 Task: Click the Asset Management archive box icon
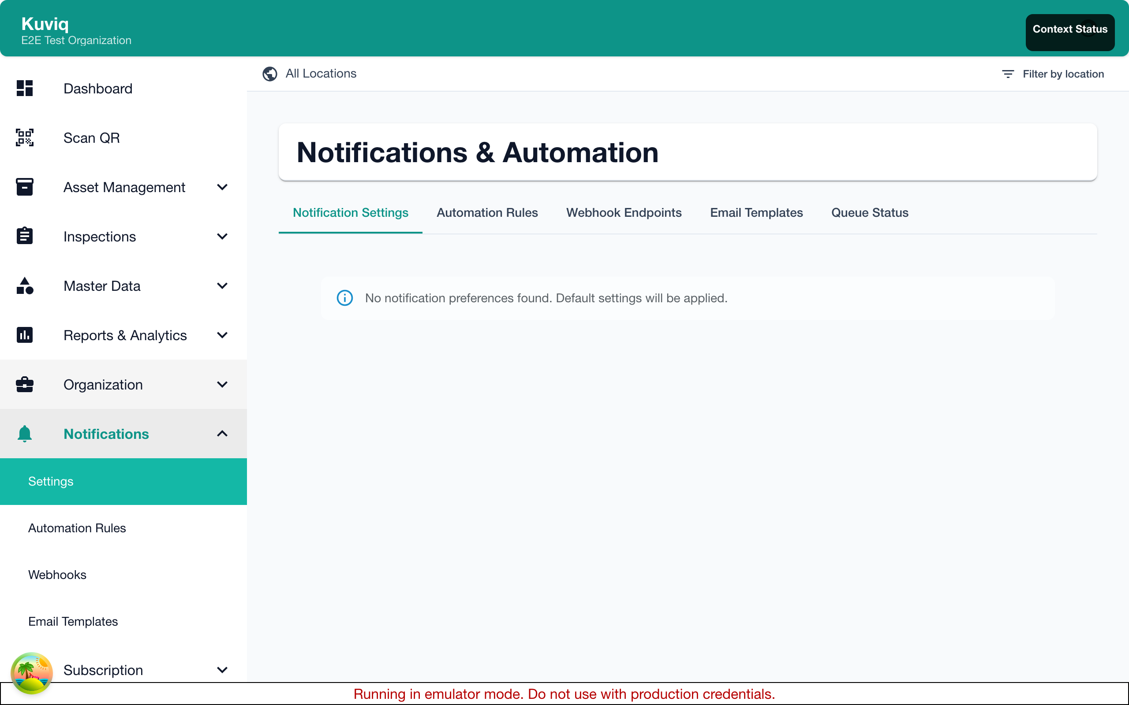(25, 187)
